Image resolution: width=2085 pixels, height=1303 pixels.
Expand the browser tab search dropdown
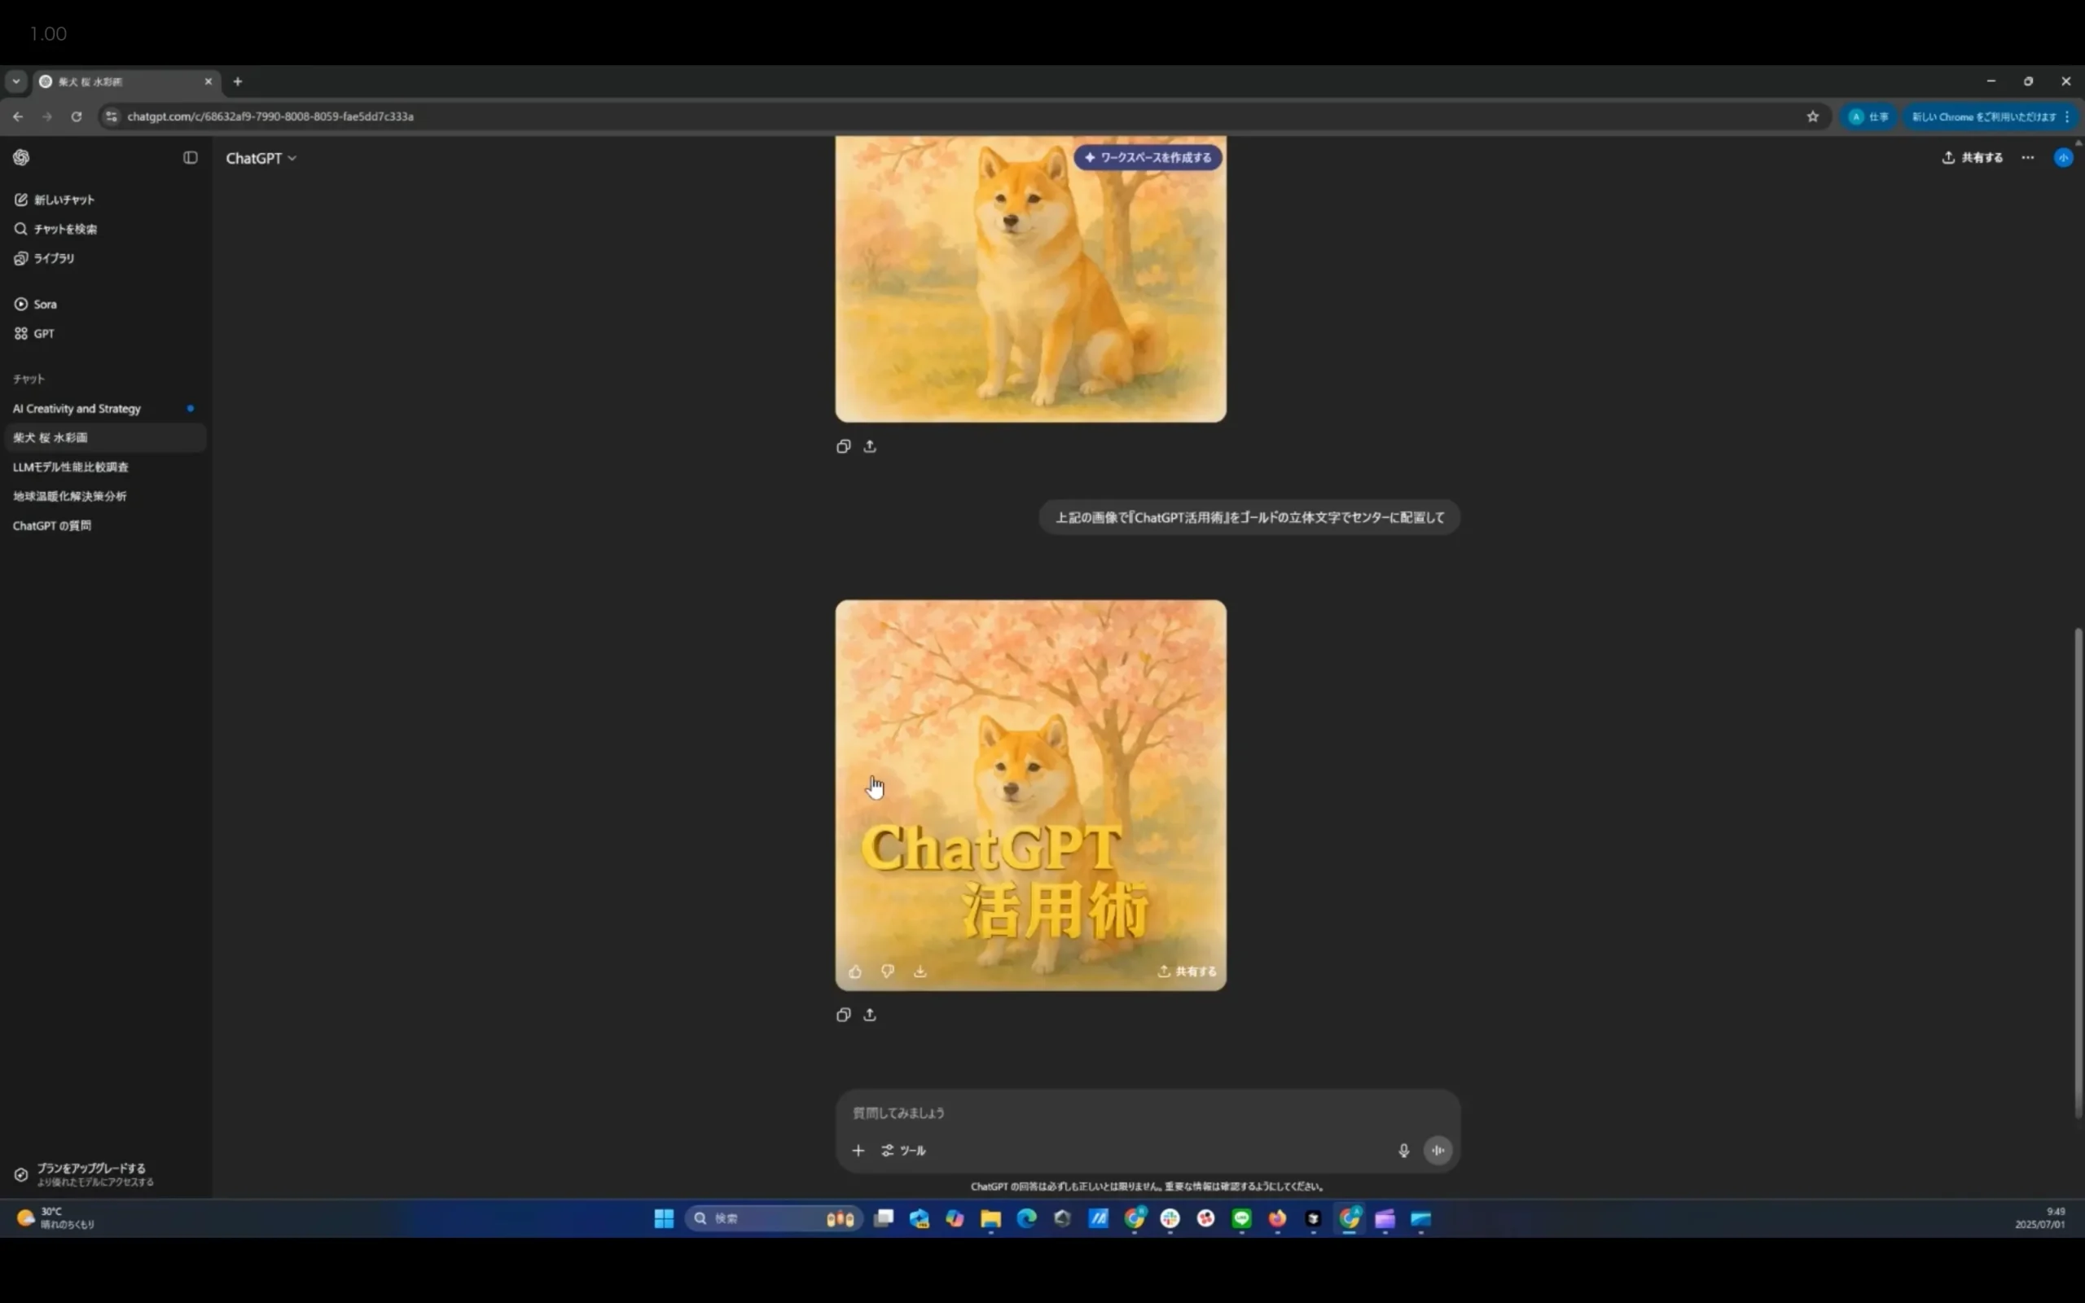15,81
